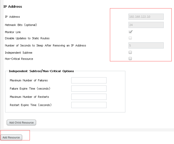Click the IP Address input showing 192.168.122.10
This screenshot has height=144, width=174.
click(146, 17)
